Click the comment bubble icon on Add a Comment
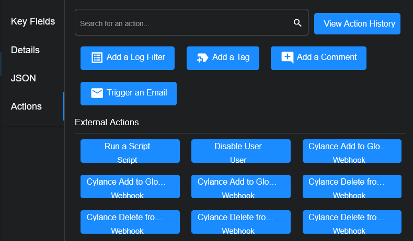Screen dimensions: 413x241 click(287, 57)
